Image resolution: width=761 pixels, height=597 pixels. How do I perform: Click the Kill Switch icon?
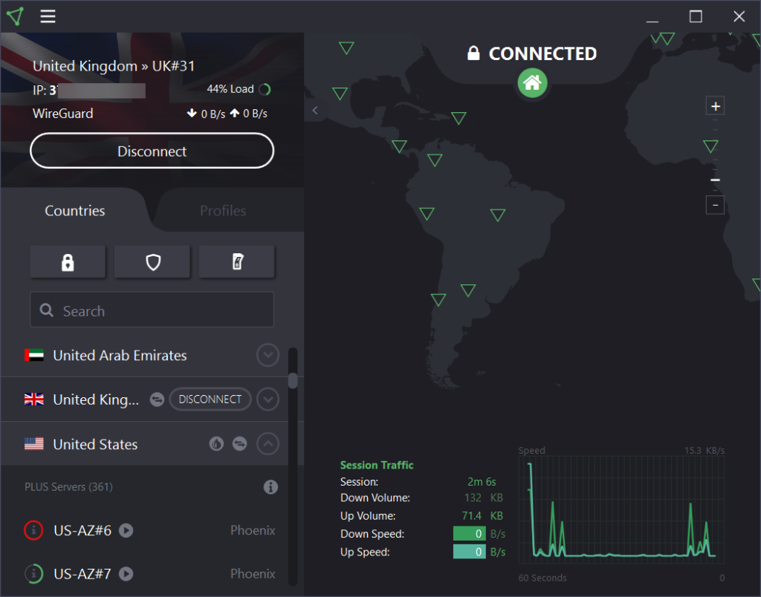click(x=236, y=261)
